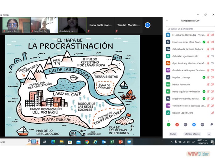Screen dimensions: 215x161
Task: Toggle microphone for Haydee Lizárraga
Action: pos(208,77)
